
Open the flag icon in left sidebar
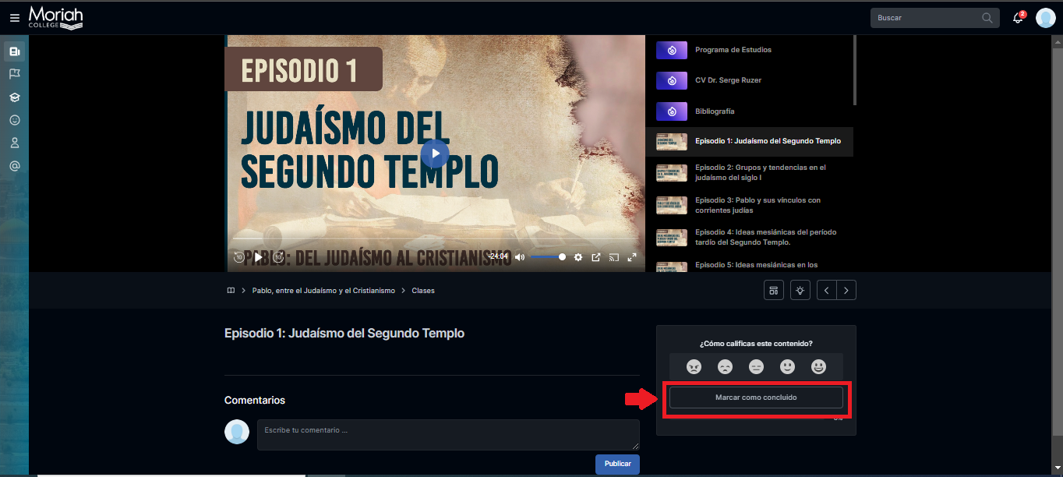[14, 74]
